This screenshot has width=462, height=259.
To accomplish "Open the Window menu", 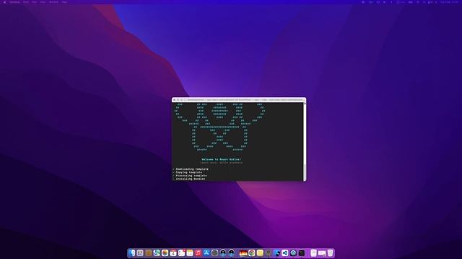I will click(x=53, y=2).
